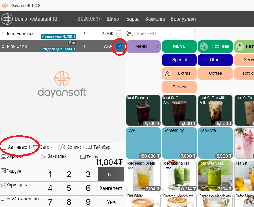Select the Үнэ price key
Image resolution: width=254 pixels, height=207 pixels.
pyautogui.click(x=111, y=202)
